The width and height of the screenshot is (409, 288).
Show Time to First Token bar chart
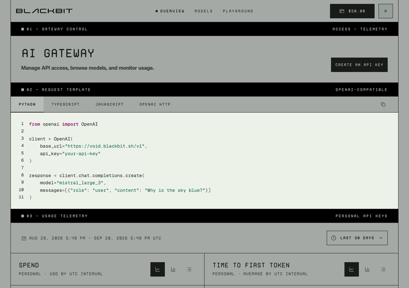coord(367,270)
